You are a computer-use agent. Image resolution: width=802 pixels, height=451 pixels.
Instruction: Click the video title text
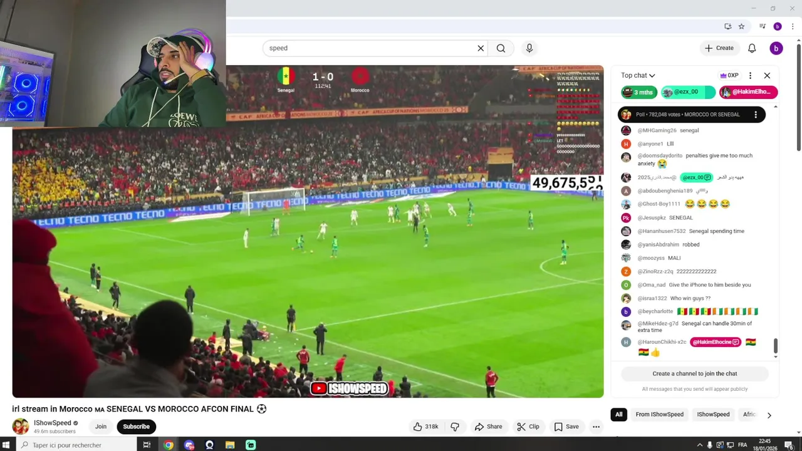pyautogui.click(x=140, y=409)
